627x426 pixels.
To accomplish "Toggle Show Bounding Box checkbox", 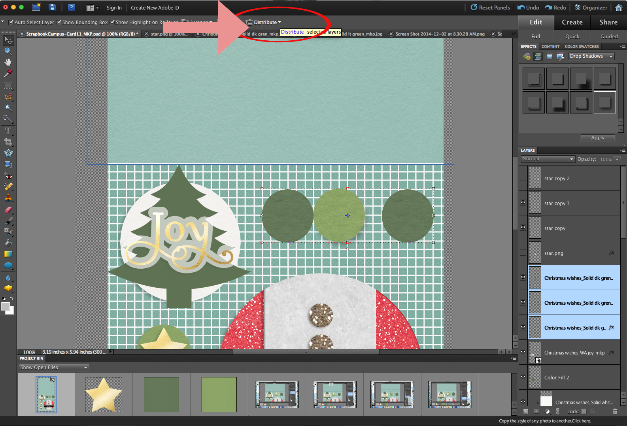I will click(x=59, y=23).
